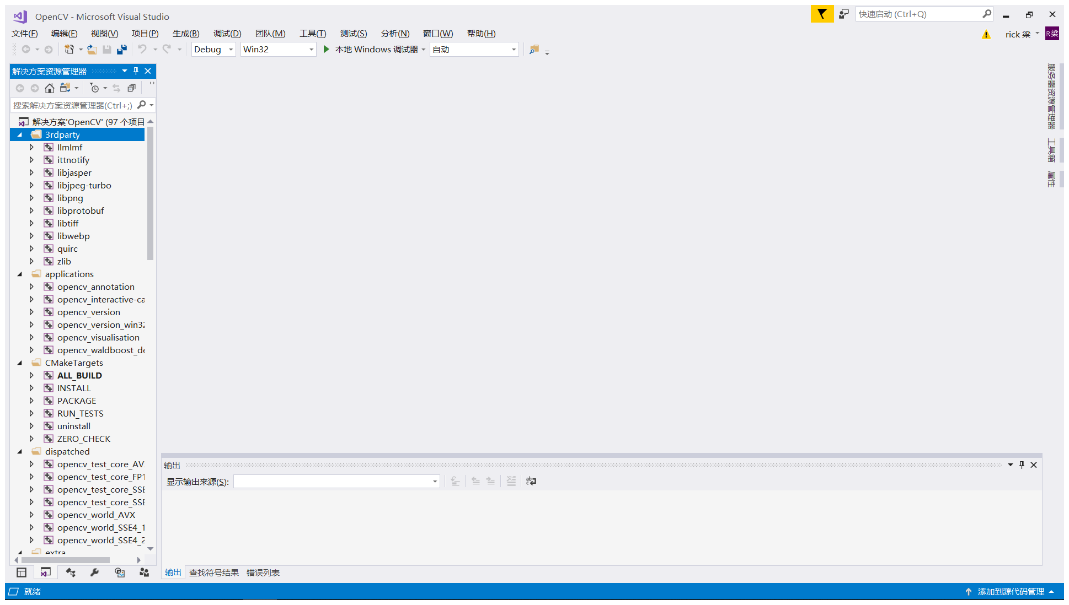The image size is (1069, 605).
Task: Select the opencv_world_AVX project
Action: coord(96,515)
